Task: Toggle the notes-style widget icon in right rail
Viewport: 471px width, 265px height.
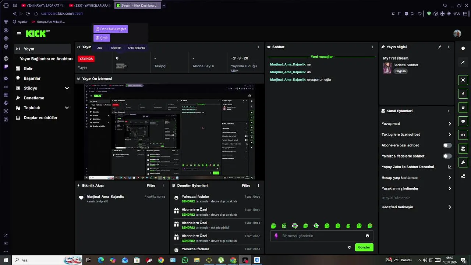Action: pyautogui.click(x=463, y=107)
